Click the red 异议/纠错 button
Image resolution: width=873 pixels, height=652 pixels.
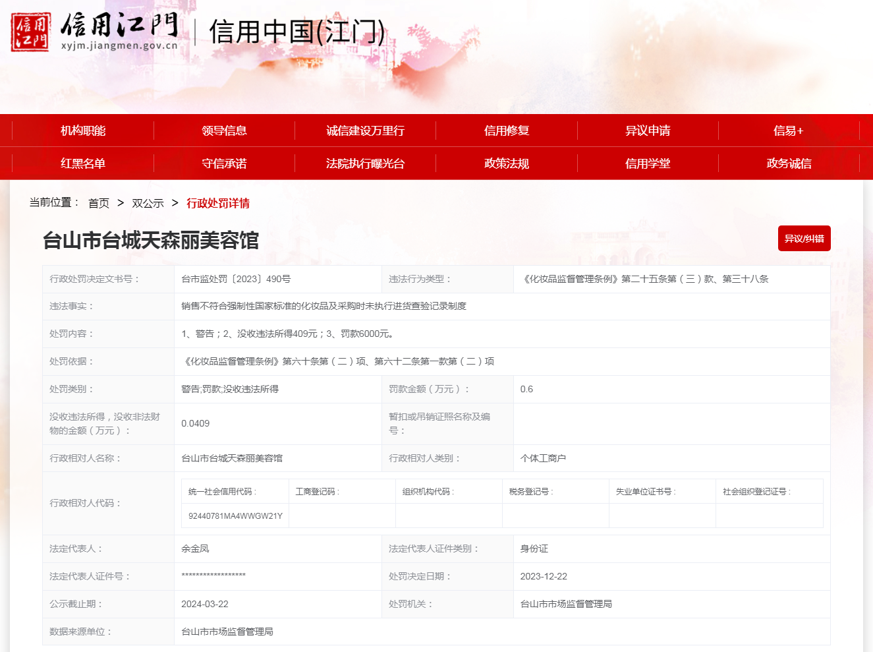tap(804, 239)
